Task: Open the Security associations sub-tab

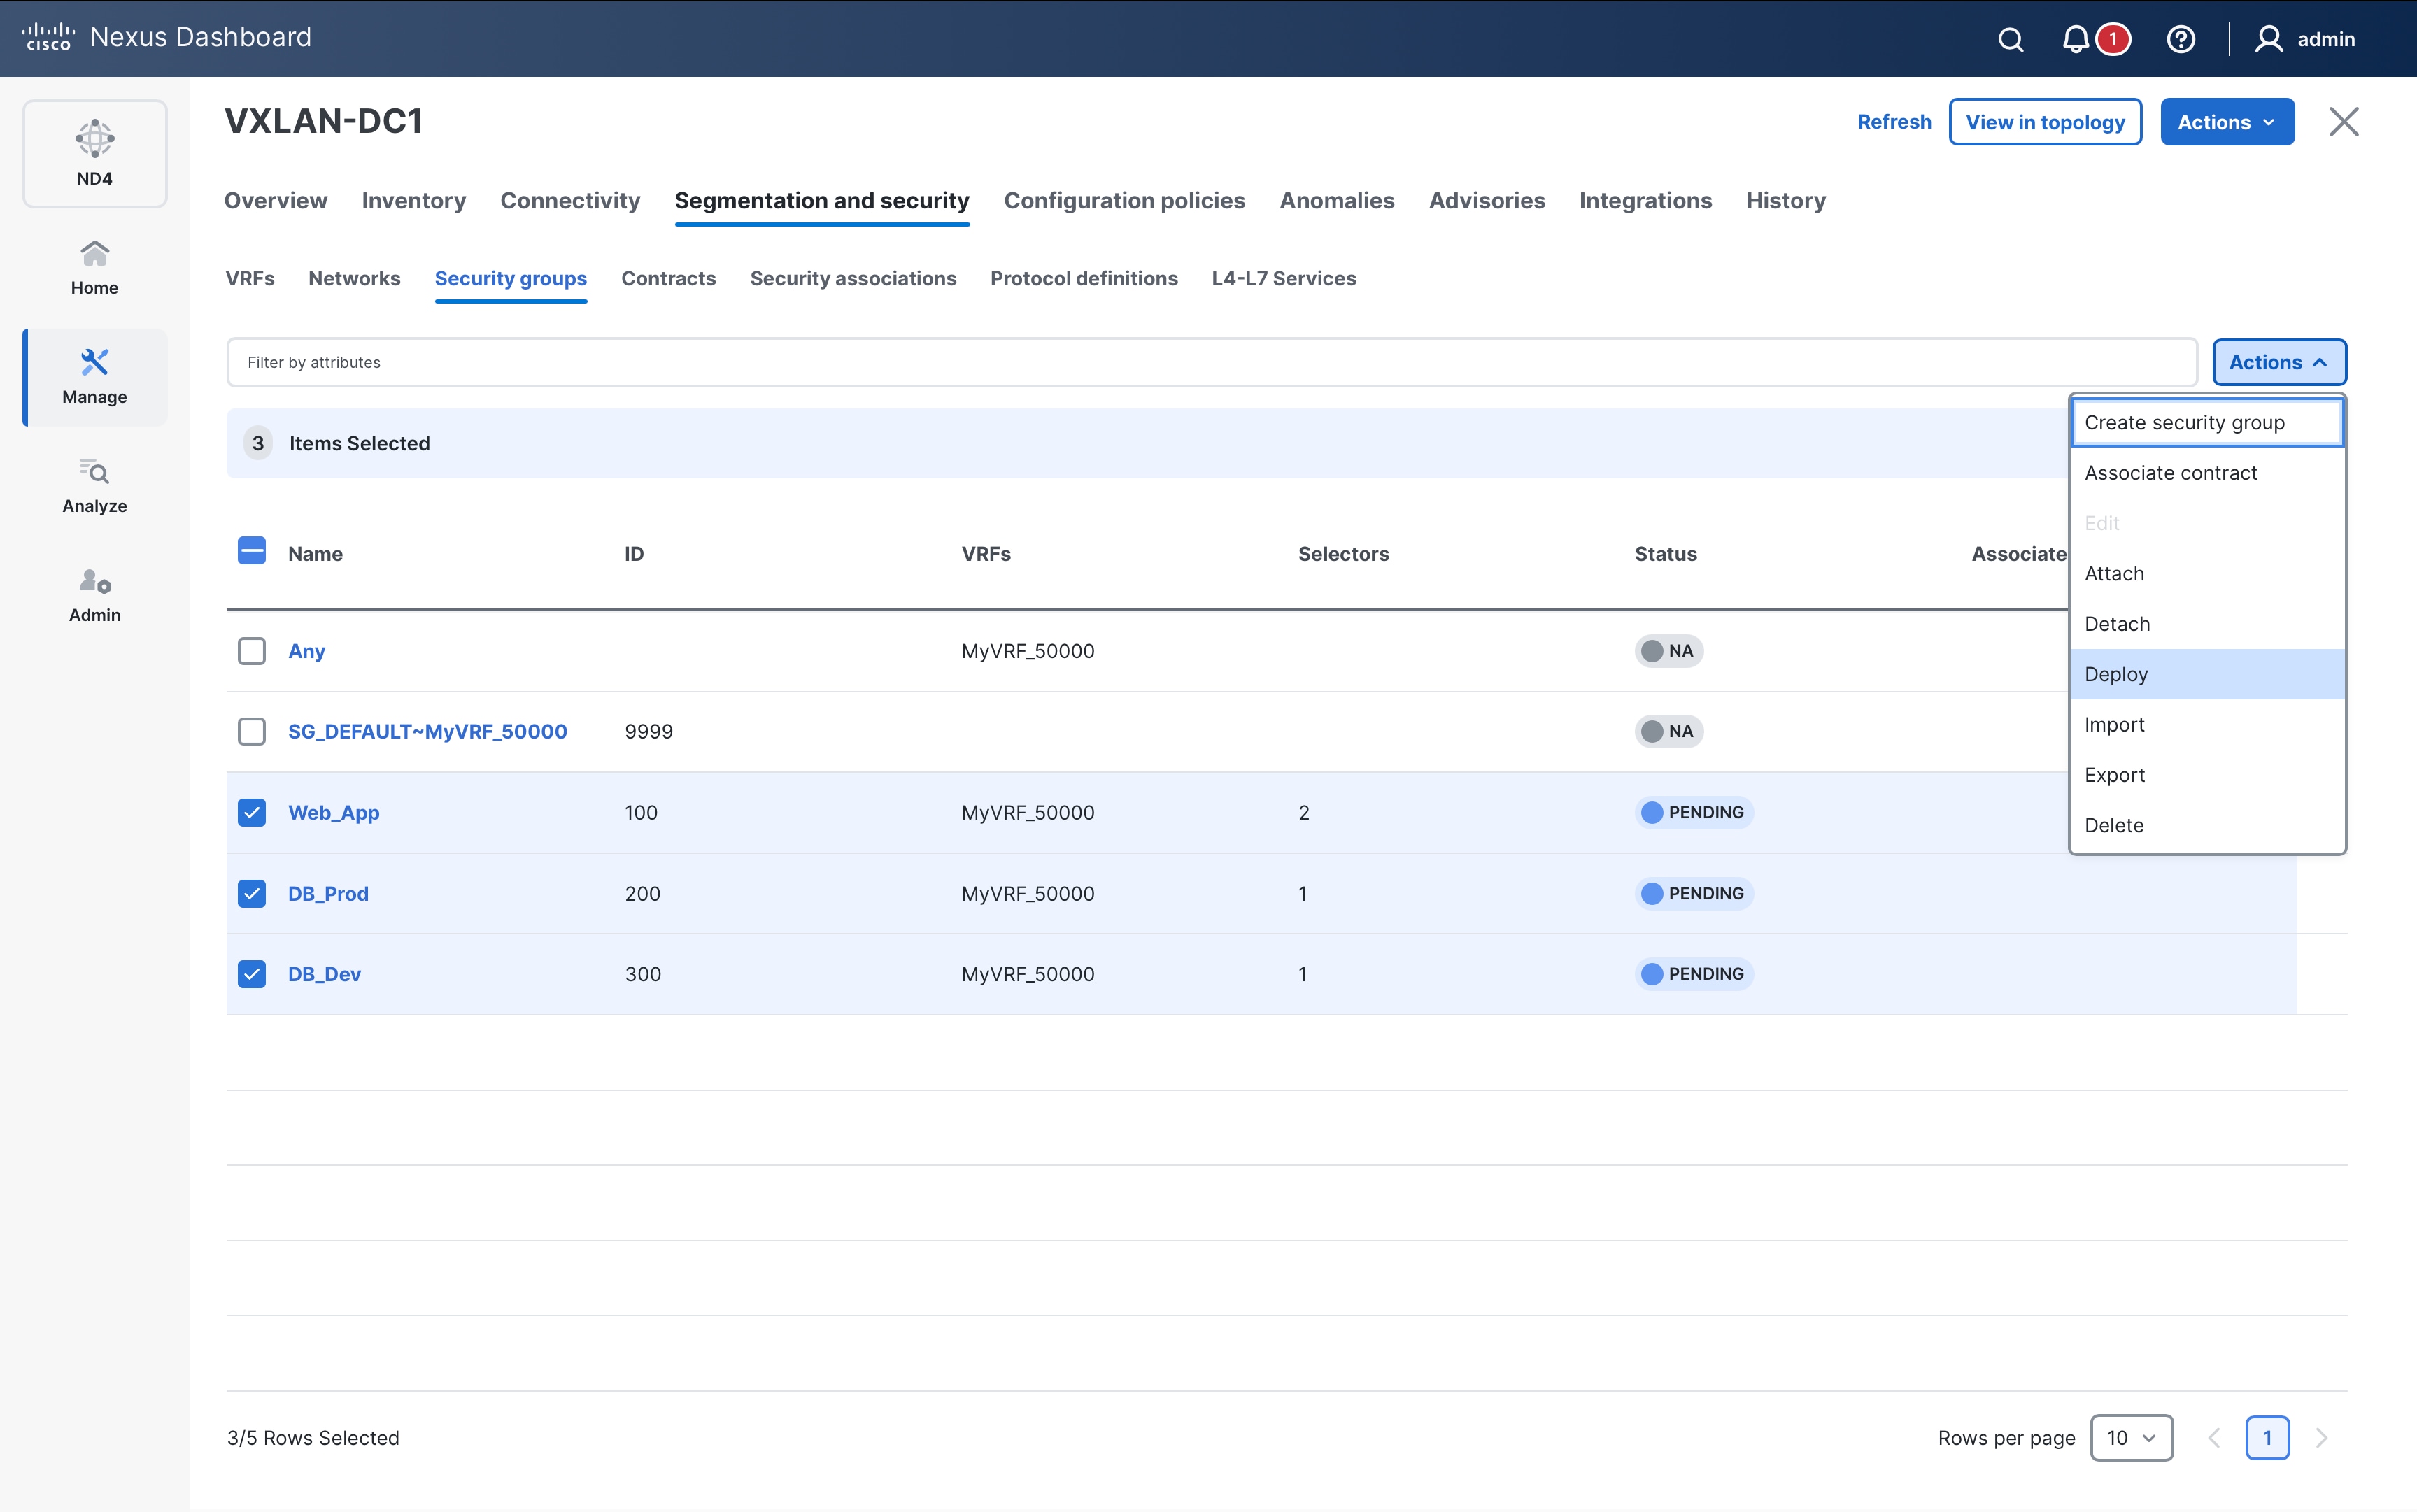Action: (x=853, y=278)
